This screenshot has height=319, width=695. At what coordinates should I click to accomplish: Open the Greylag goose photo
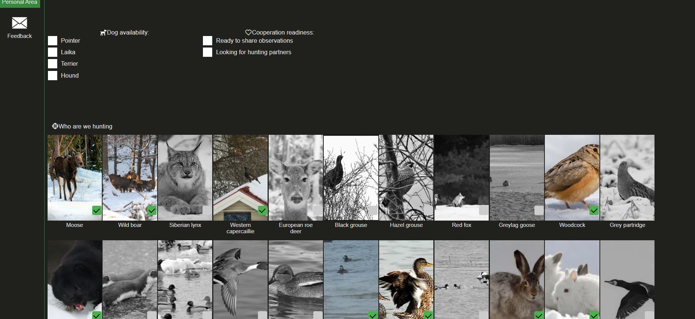coord(517,178)
